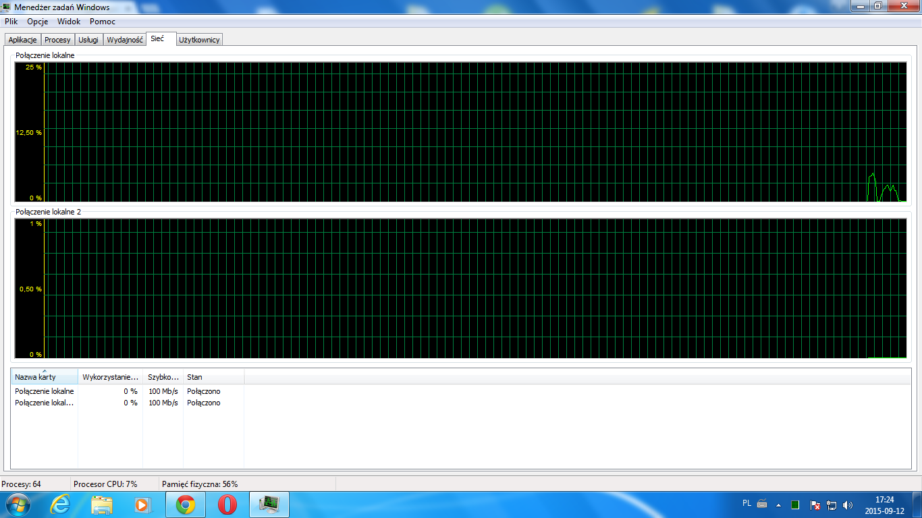The image size is (922, 518).
Task: Open the Action Center flag icon
Action: tap(815, 505)
